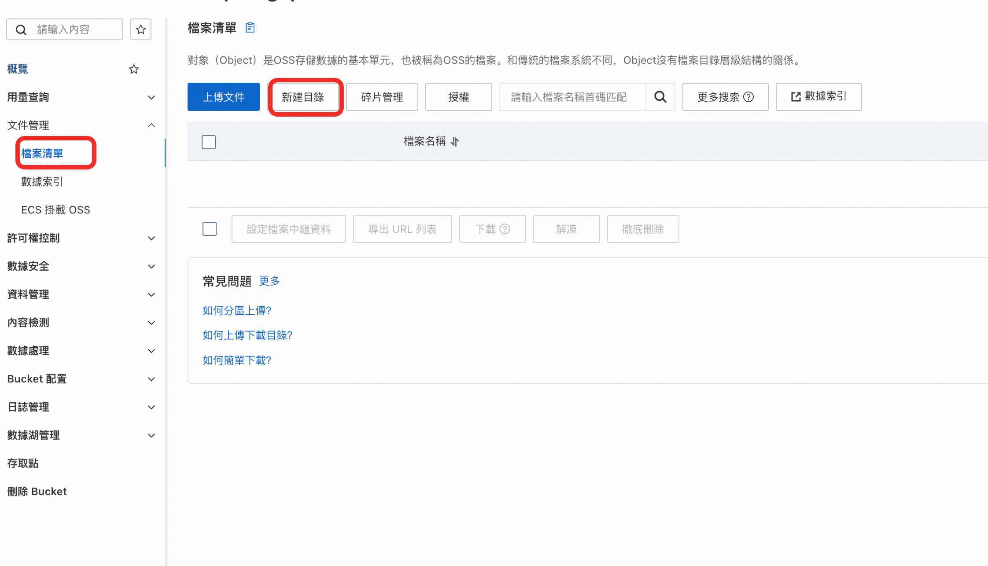Screen dimensions: 988x566
Task: Select 數據索引 in sidebar menu
Action: point(42,182)
